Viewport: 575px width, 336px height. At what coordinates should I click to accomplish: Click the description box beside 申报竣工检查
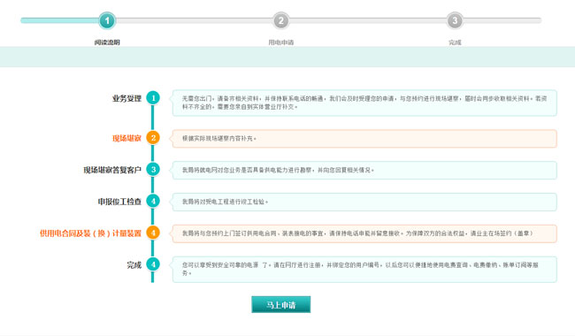tap(364, 202)
